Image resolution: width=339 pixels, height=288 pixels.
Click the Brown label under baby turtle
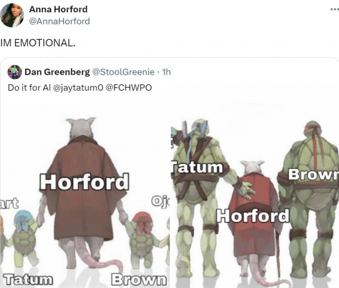click(139, 279)
